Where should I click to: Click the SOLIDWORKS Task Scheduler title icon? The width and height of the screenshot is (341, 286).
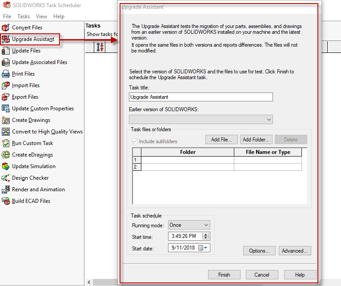[7, 5]
